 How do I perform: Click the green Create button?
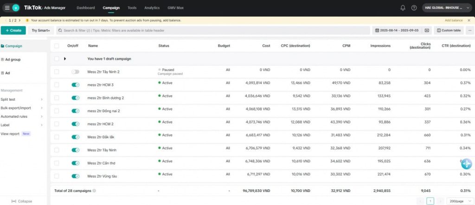[x=13, y=30]
